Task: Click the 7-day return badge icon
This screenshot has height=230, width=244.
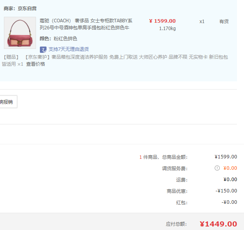Action: click(x=43, y=50)
